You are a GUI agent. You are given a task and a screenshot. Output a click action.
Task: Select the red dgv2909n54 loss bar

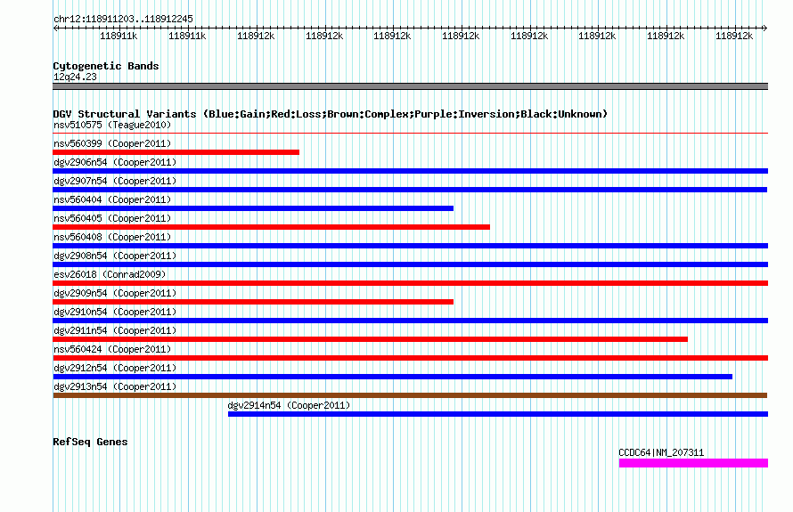(253, 302)
